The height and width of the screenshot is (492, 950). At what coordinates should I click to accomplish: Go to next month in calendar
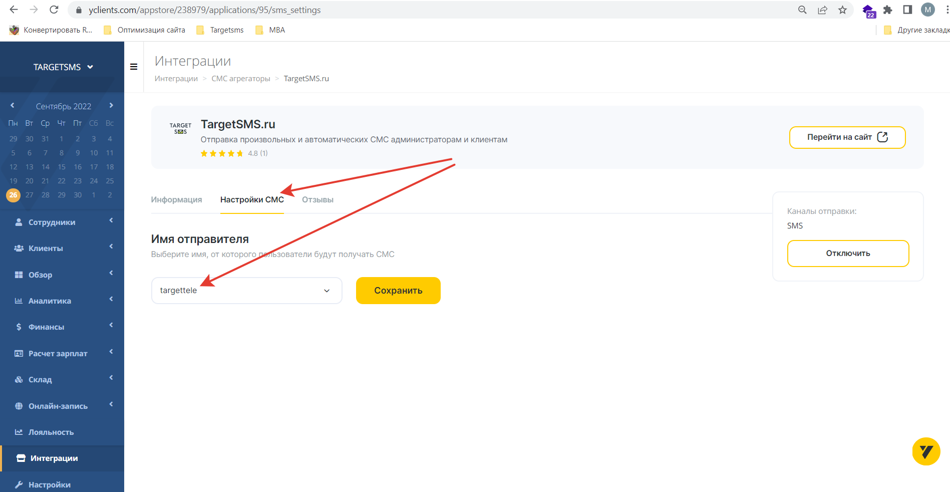click(111, 106)
